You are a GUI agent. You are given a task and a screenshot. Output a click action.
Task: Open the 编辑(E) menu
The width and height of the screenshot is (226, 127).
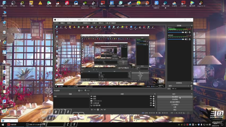(x=63, y=23)
